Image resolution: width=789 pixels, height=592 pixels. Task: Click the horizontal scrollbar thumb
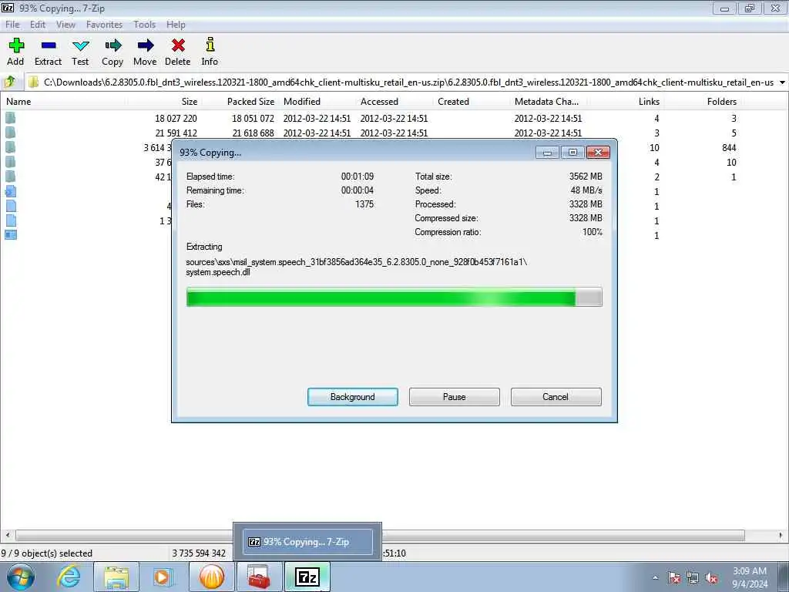pos(380,535)
